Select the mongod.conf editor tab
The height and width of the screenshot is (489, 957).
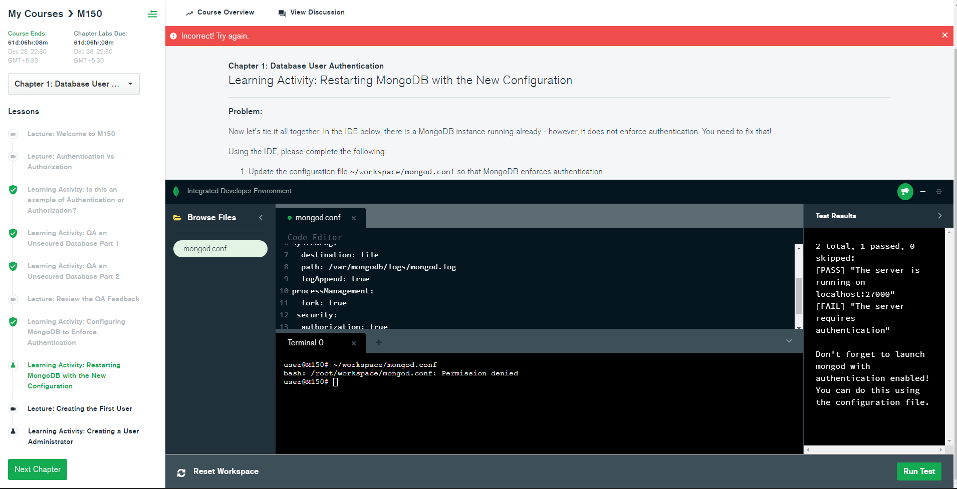[x=318, y=218]
